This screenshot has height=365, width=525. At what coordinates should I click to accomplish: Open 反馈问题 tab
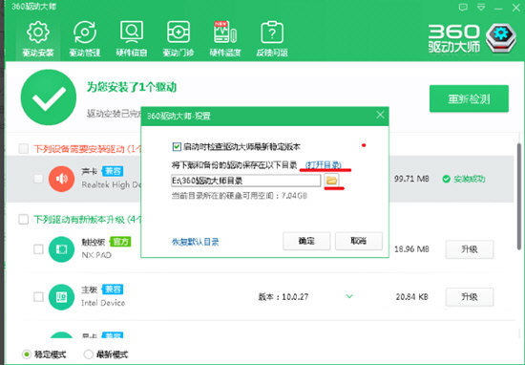pos(272,39)
